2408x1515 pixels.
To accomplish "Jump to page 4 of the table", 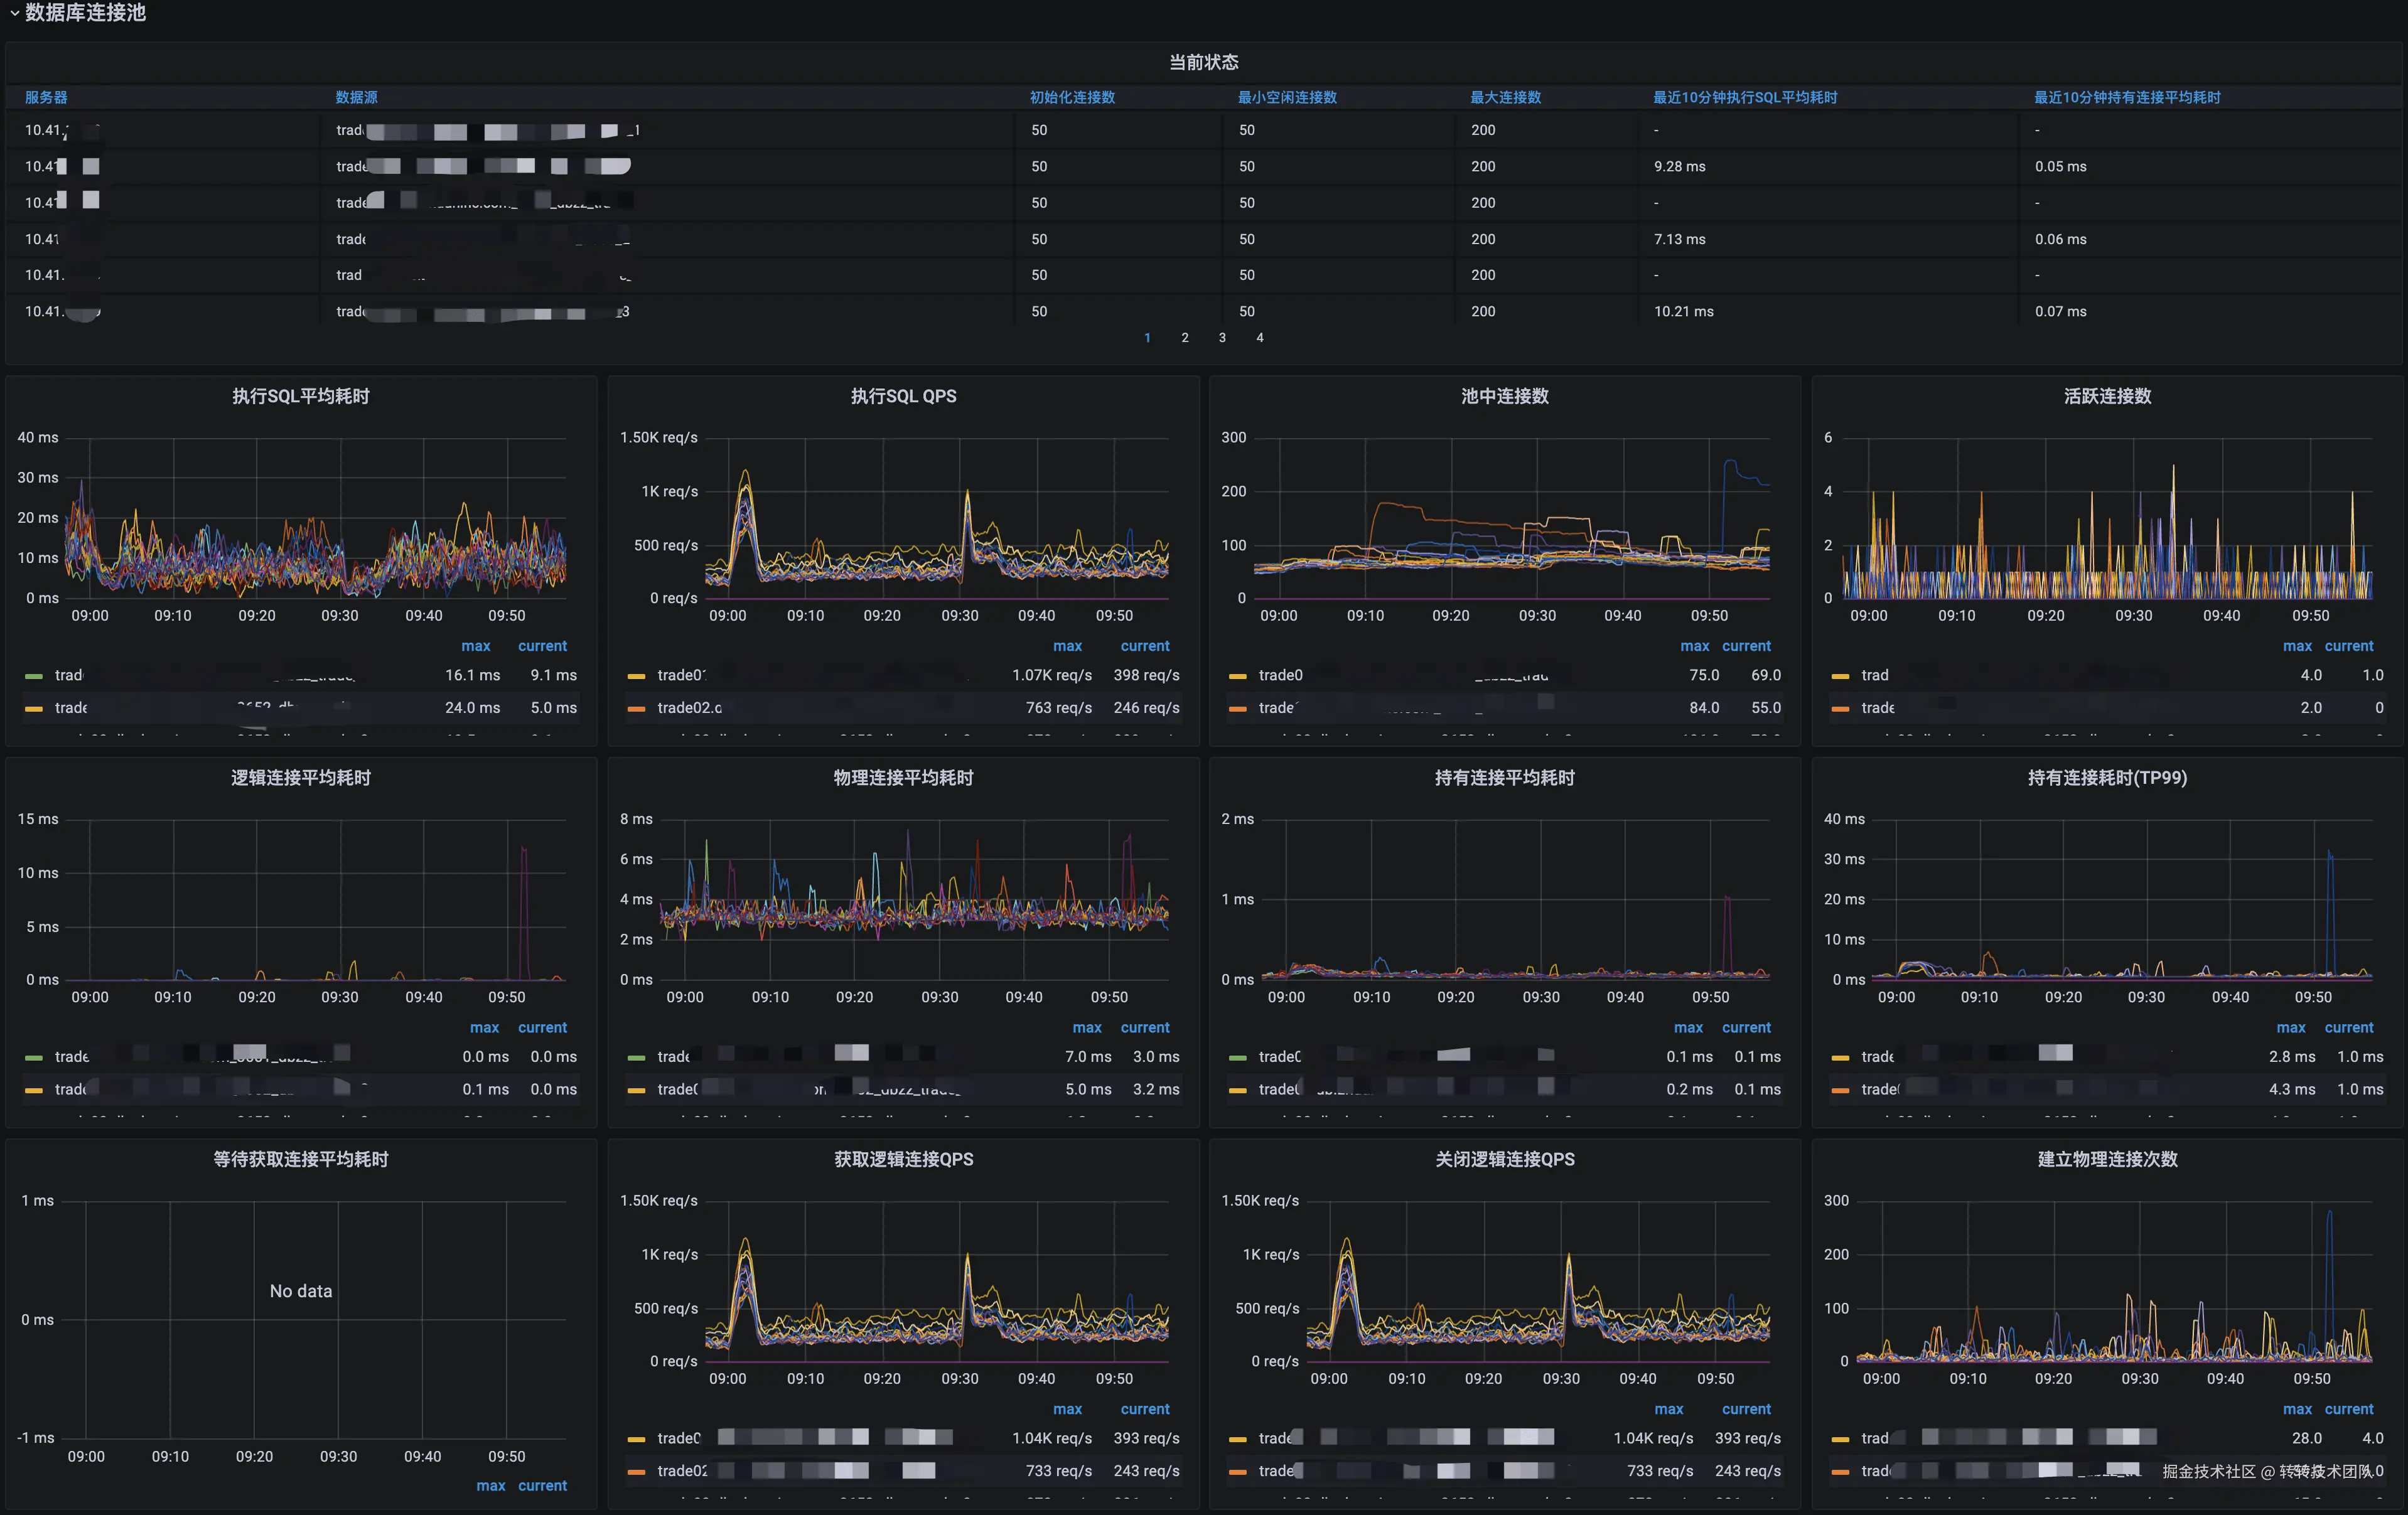I will tap(1260, 338).
